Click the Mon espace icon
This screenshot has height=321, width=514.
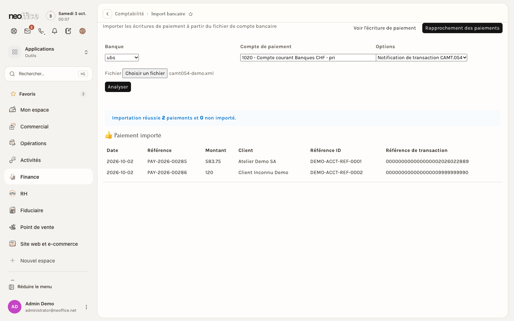click(12, 109)
